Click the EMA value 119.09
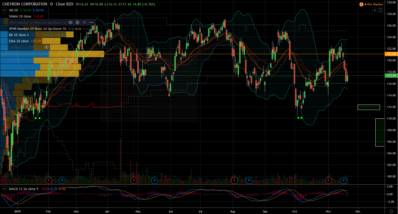398x214 pixels. (36, 41)
